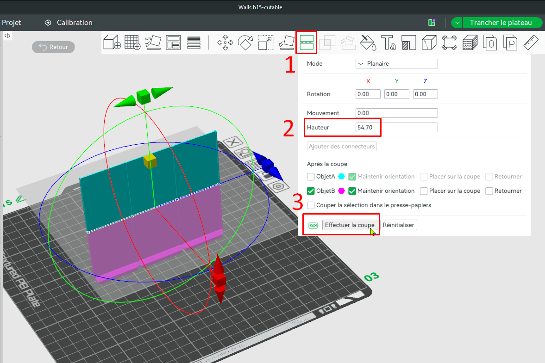
Task: Click the greyed split/assemble icon next to Mesh boolean
Action: [x=348, y=43]
